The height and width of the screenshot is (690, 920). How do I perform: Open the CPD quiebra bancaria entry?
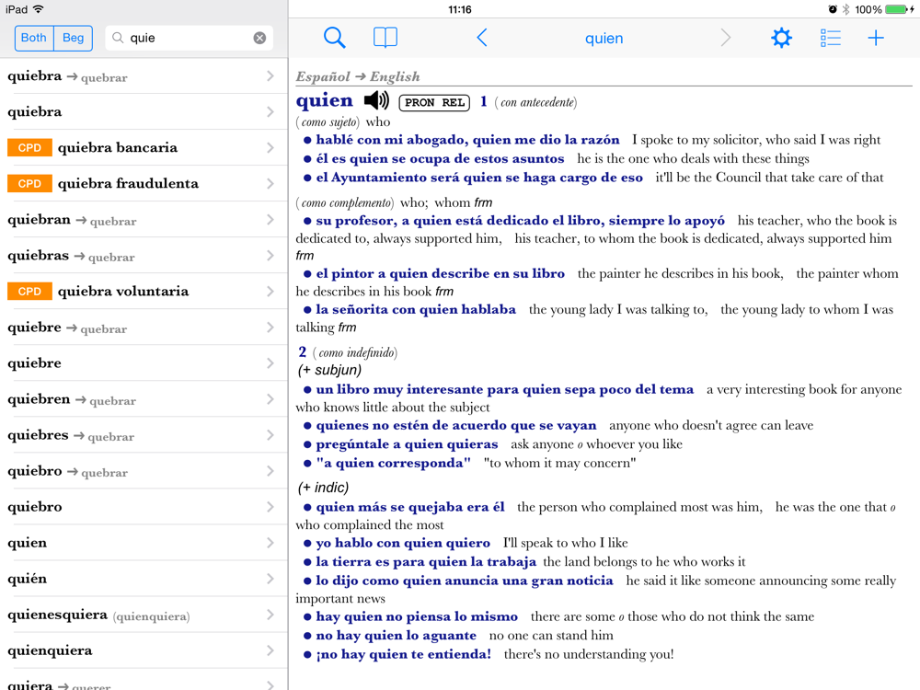pyautogui.click(x=144, y=148)
